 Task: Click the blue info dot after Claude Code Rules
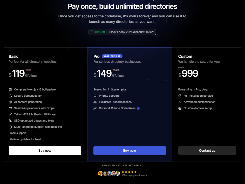point(138,108)
